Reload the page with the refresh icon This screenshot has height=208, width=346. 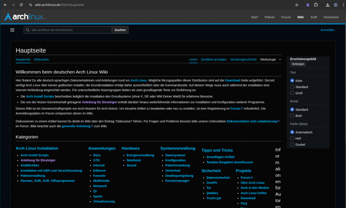coord(21,5)
